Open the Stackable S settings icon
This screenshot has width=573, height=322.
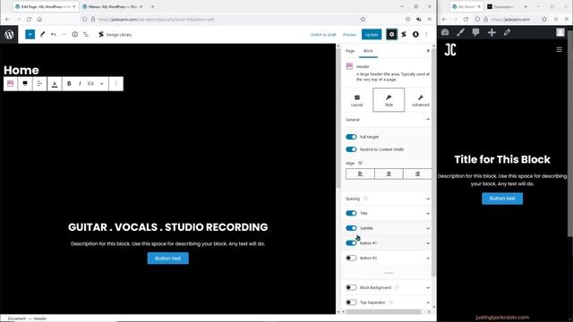coord(404,34)
